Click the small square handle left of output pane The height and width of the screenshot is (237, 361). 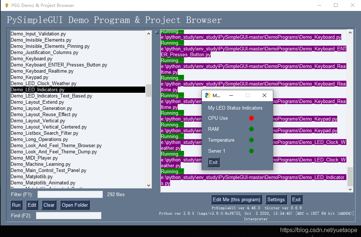pos(157,33)
